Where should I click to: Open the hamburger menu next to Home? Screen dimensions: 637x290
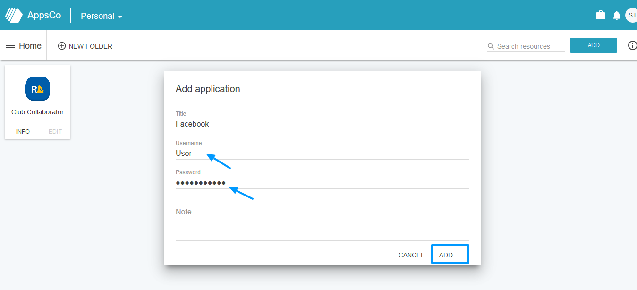click(10, 46)
